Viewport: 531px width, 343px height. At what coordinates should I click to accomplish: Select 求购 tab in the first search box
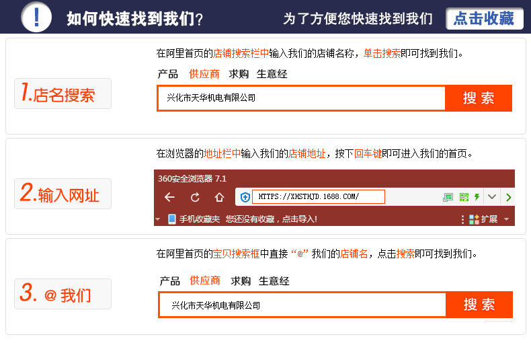[239, 74]
